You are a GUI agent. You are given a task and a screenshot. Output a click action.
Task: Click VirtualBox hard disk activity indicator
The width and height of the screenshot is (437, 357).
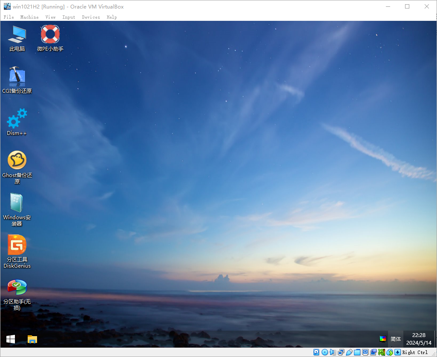pyautogui.click(x=316, y=352)
